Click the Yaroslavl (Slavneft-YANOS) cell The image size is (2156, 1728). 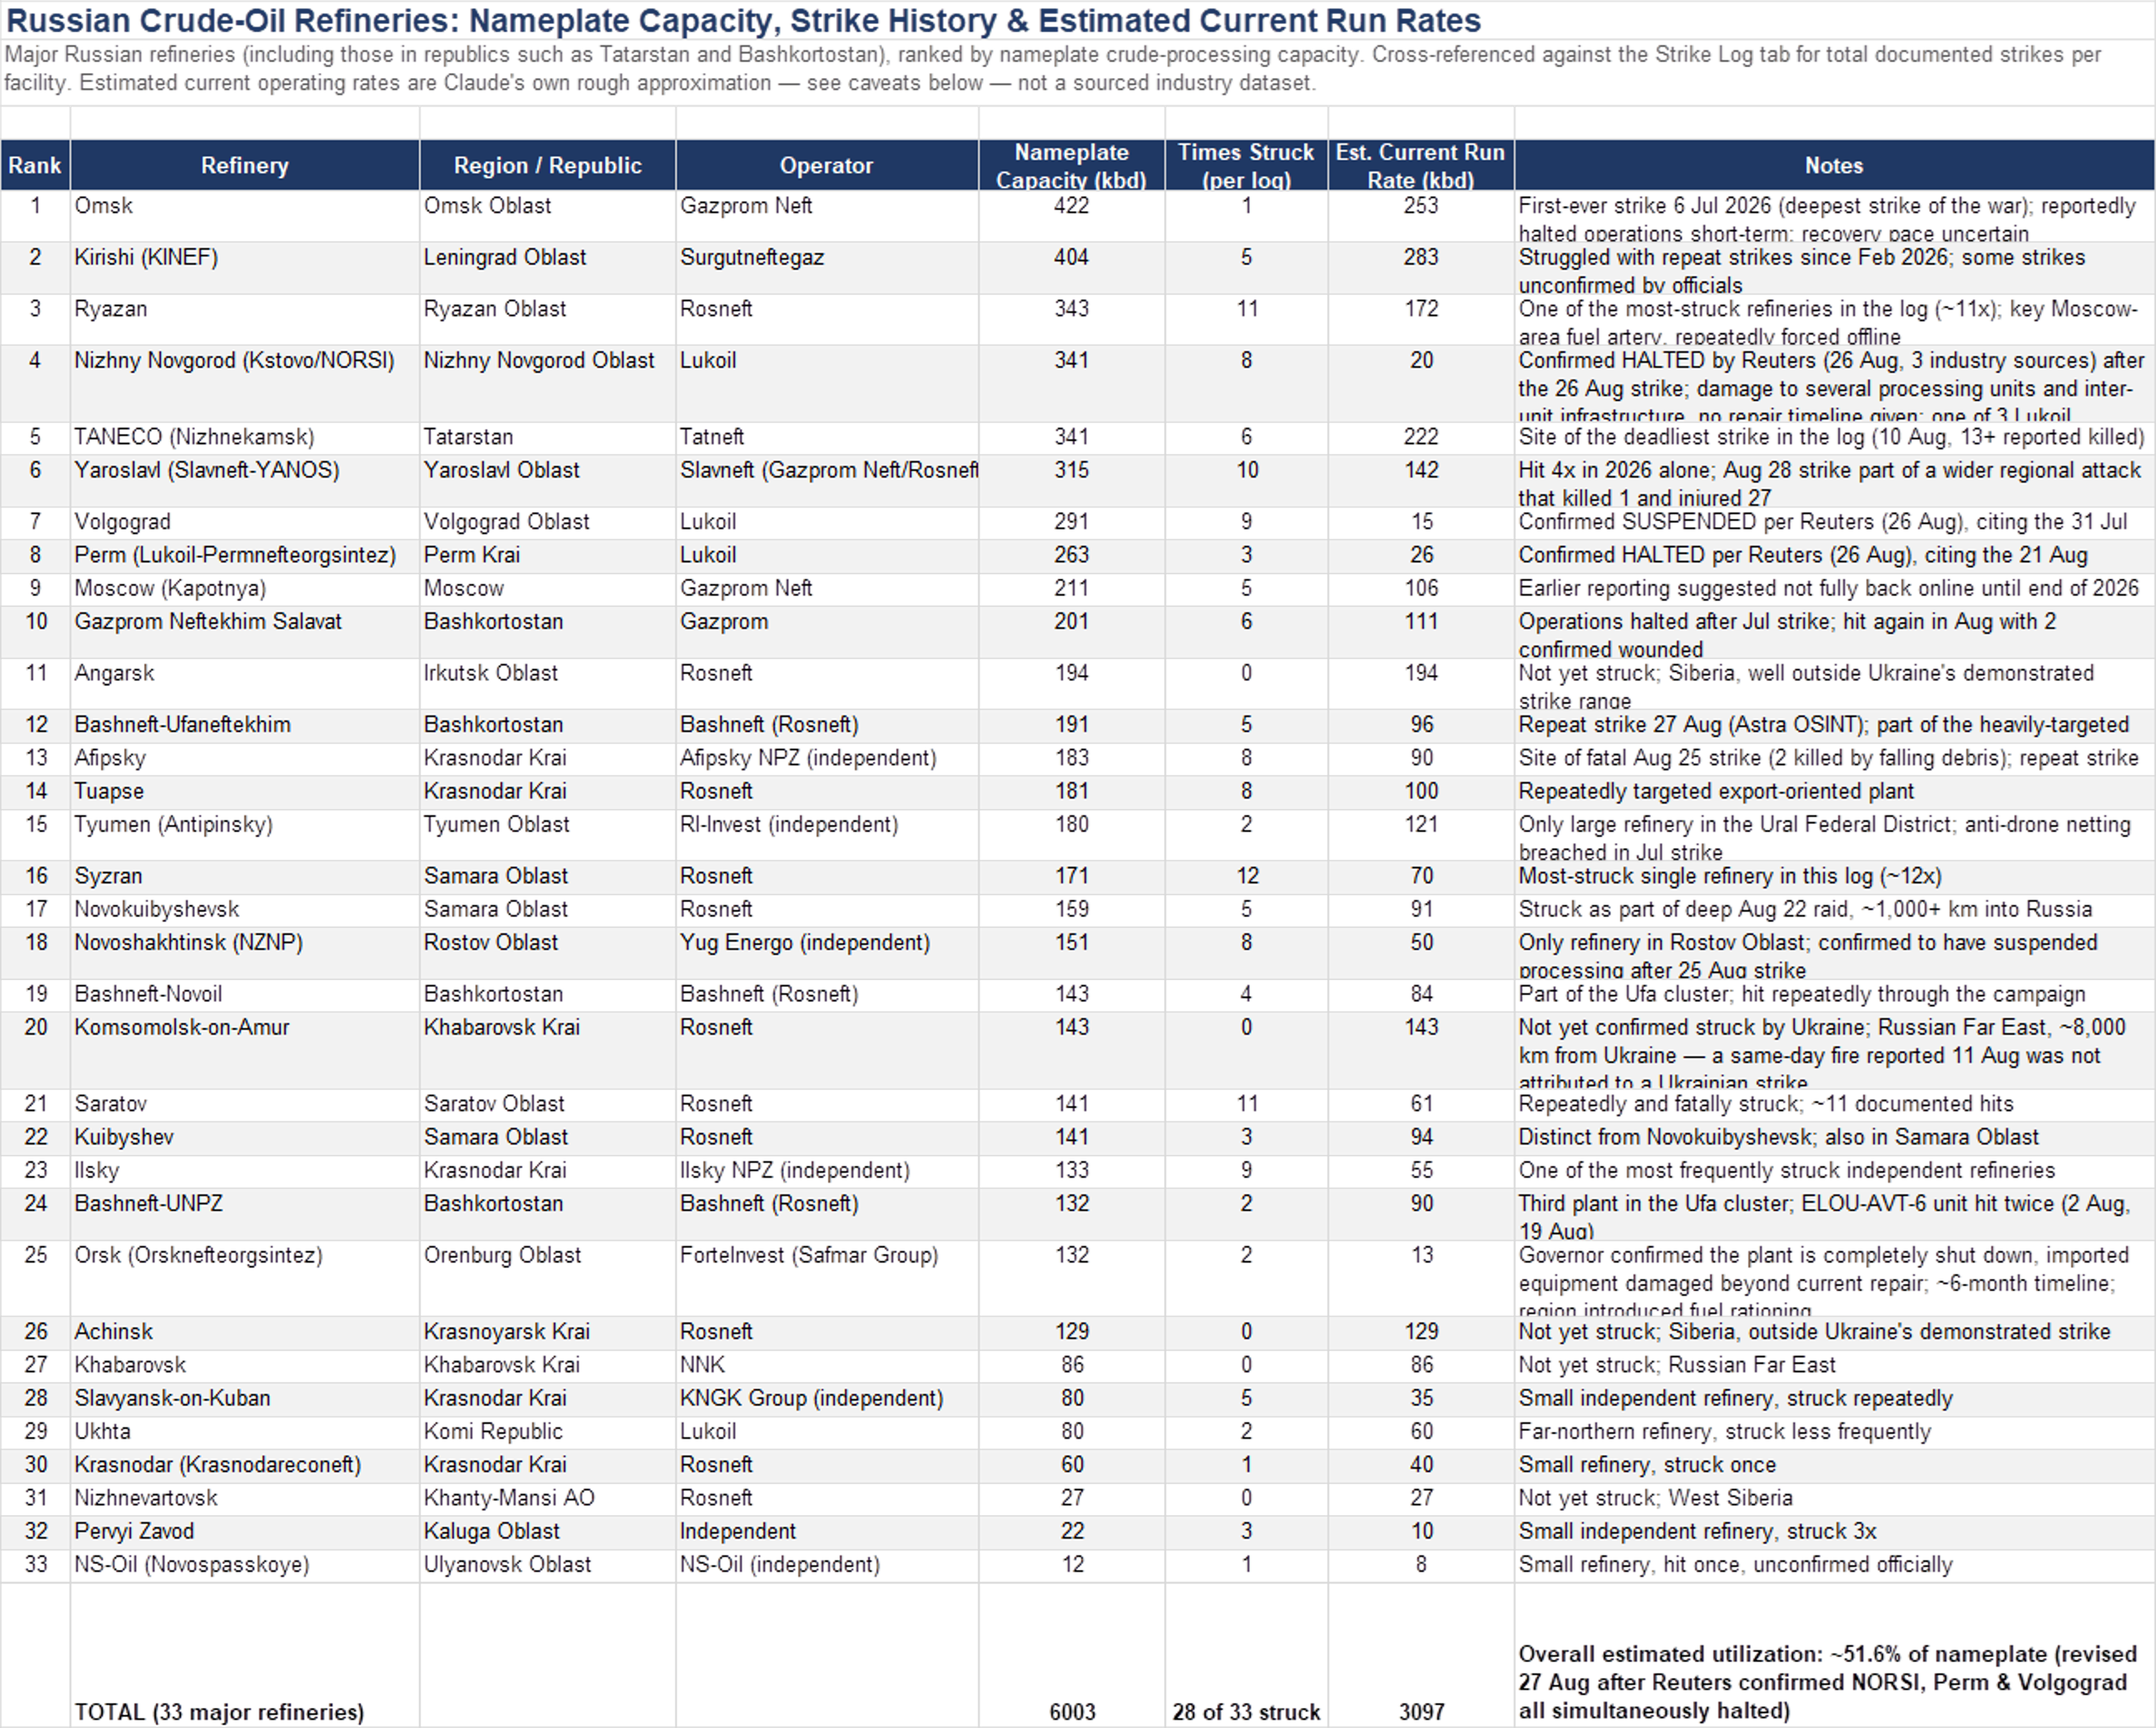[x=245, y=481]
